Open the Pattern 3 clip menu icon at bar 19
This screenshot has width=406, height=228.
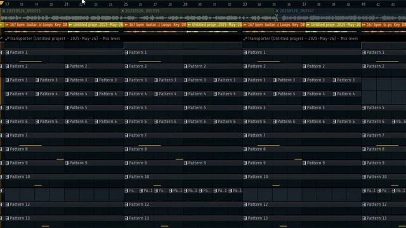(37, 80)
